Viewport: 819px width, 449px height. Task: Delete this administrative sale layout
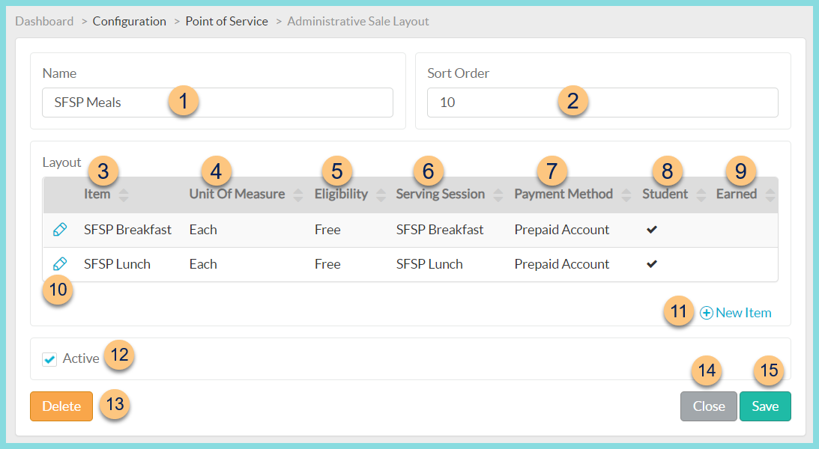pyautogui.click(x=61, y=406)
